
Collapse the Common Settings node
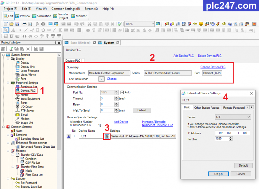tap(3, 127)
